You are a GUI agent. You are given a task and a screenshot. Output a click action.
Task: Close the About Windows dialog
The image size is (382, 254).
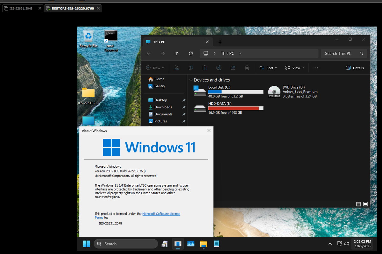click(209, 130)
